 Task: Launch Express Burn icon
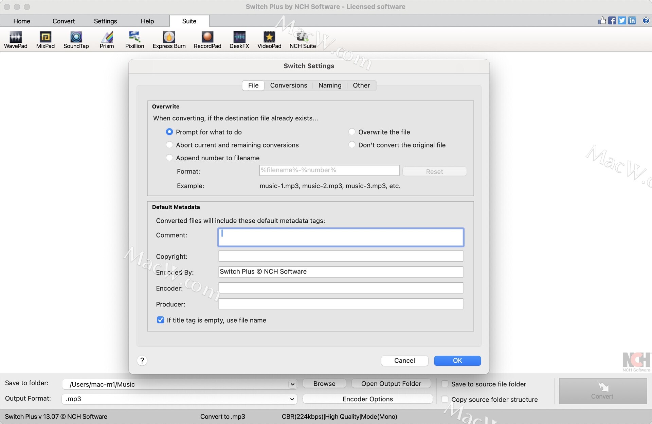(169, 39)
